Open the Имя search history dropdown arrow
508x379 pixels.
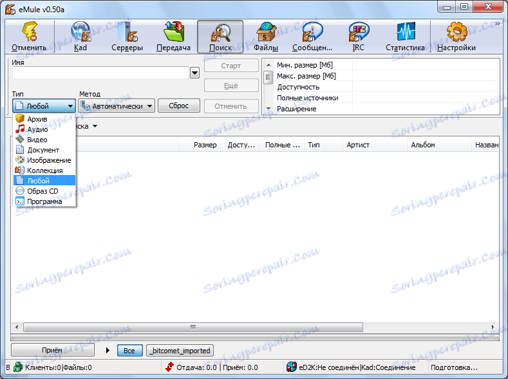[194, 73]
